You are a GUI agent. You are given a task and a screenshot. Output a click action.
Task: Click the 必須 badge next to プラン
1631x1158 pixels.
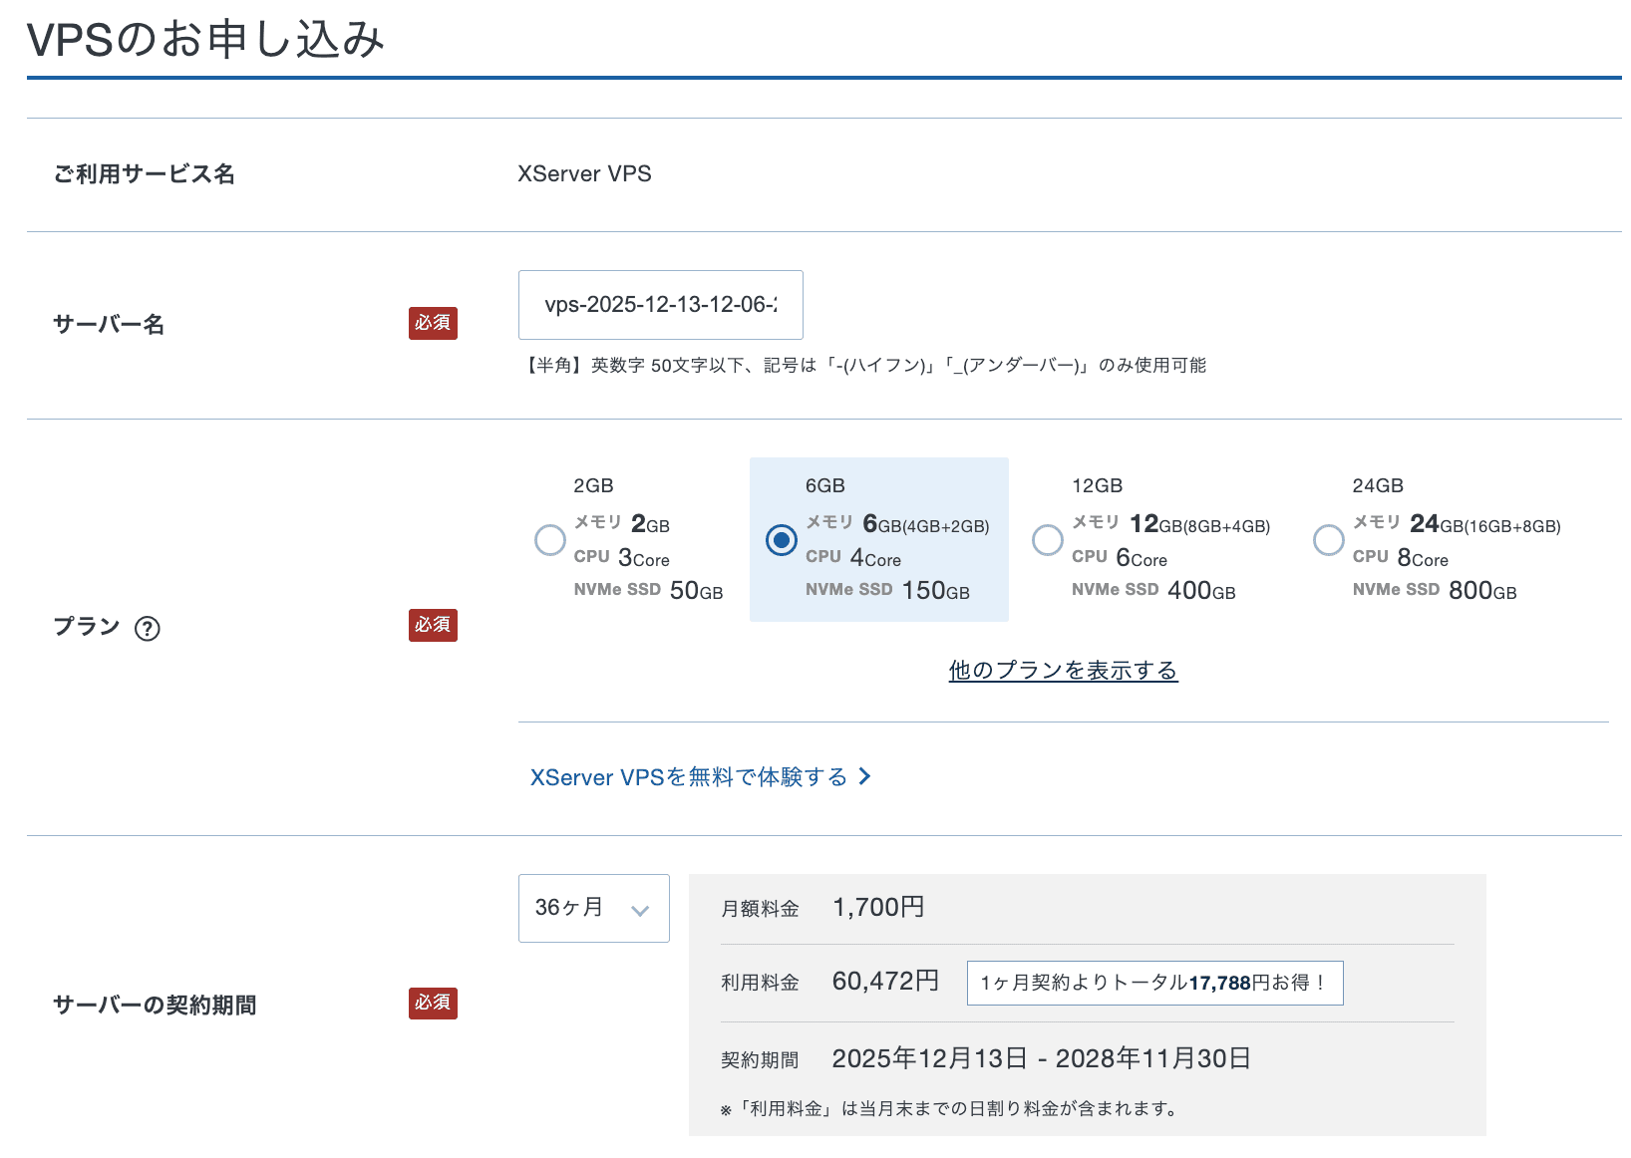coord(433,625)
